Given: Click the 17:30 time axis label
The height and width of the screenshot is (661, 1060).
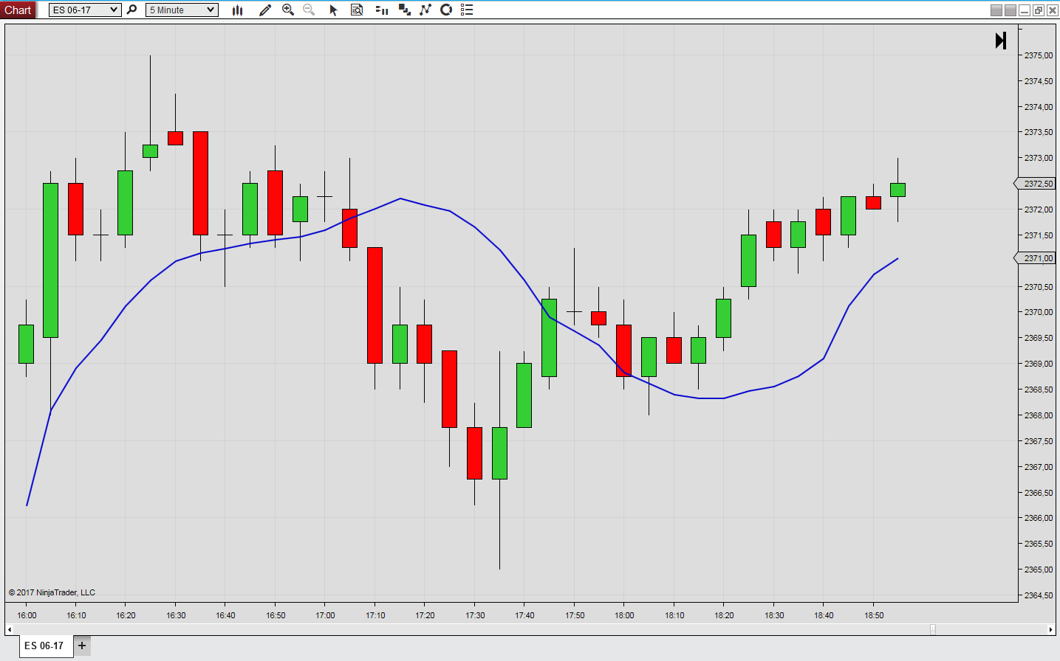Looking at the screenshot, I should 475,615.
